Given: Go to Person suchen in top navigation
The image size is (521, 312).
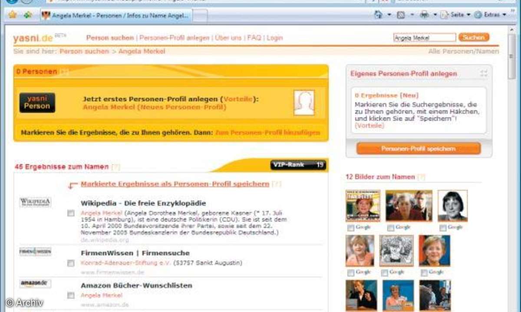Looking at the screenshot, I should click(110, 38).
